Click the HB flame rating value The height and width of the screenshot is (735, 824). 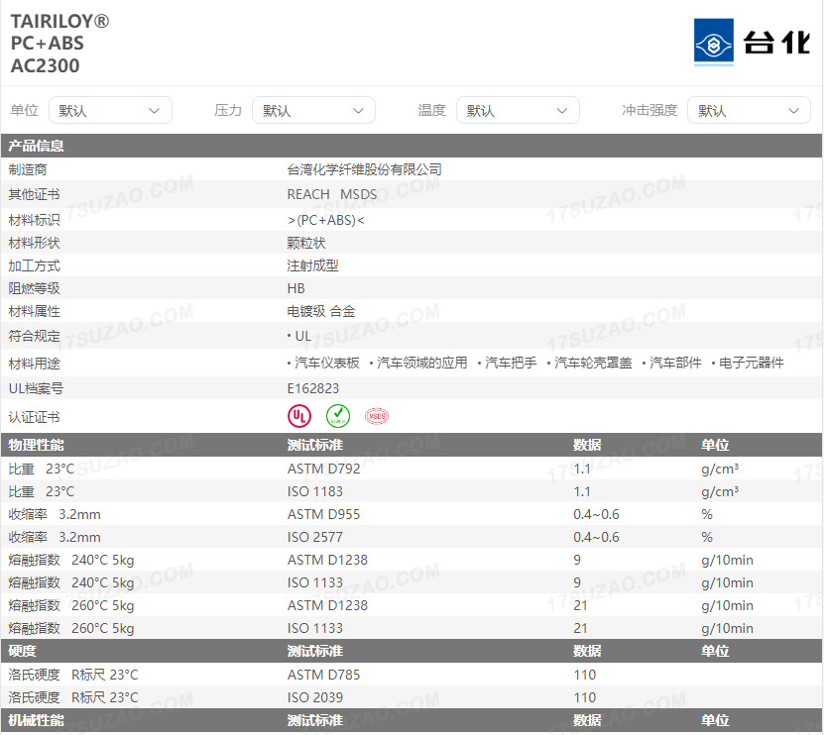295,288
